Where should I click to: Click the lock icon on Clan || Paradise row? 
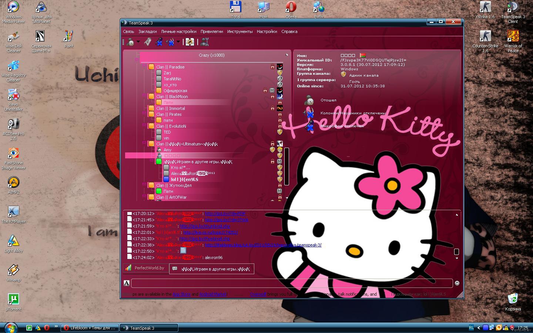tap(272, 67)
